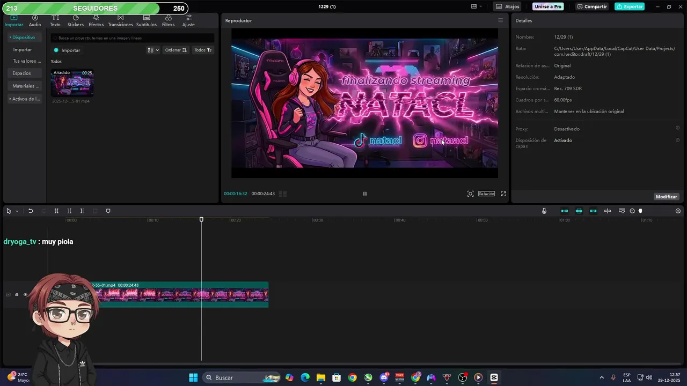Switch to the Importar top tab
Image resolution: width=687 pixels, height=386 pixels.
(x=14, y=21)
